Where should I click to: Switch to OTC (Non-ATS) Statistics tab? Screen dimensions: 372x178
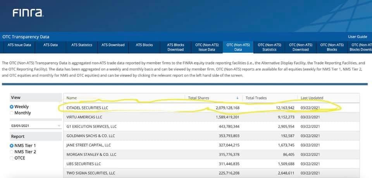(269, 47)
